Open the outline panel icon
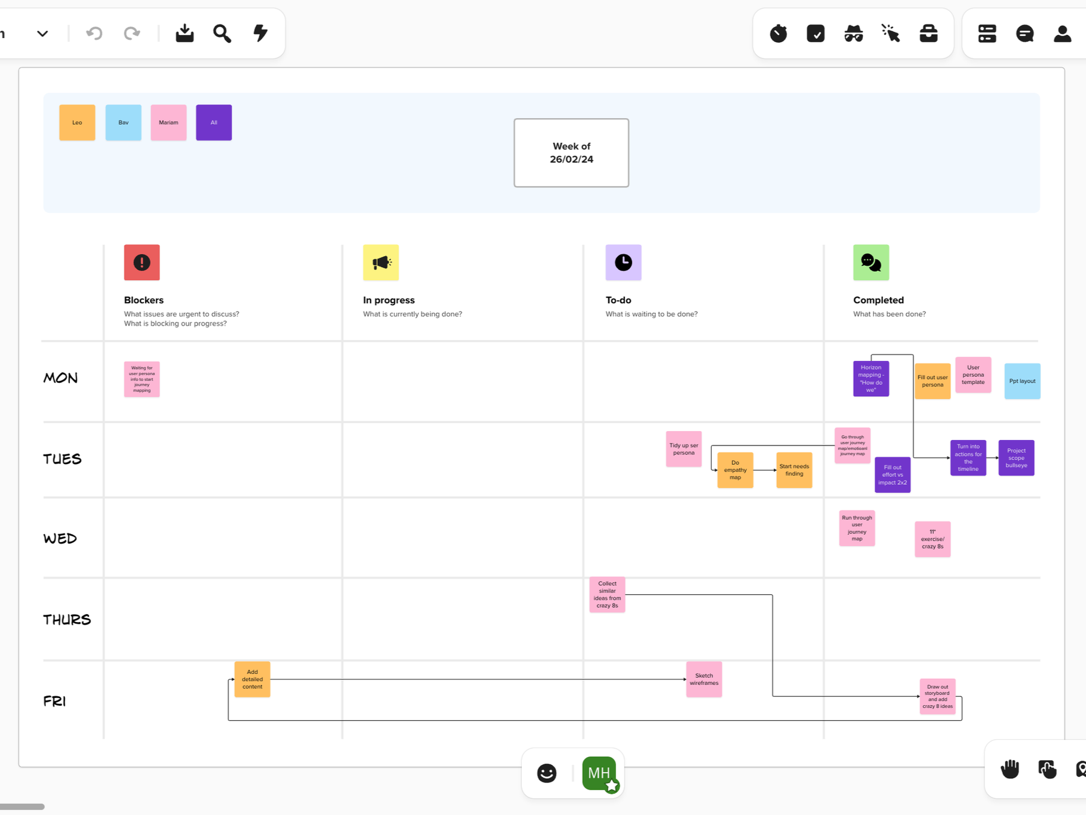This screenshot has width=1086, height=815. (x=987, y=33)
